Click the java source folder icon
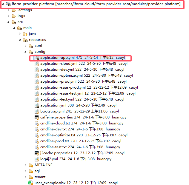The width and height of the screenshot is (189, 185). point(25,34)
